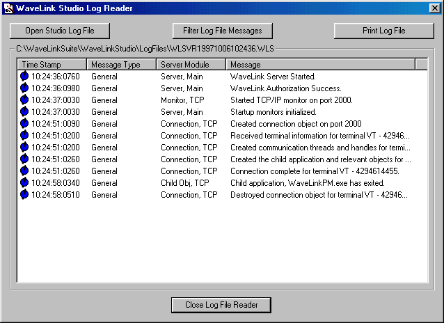Click the blue icon for 10:24:58:0340 entry
Viewport: 444px width, 323px height.
(25, 183)
